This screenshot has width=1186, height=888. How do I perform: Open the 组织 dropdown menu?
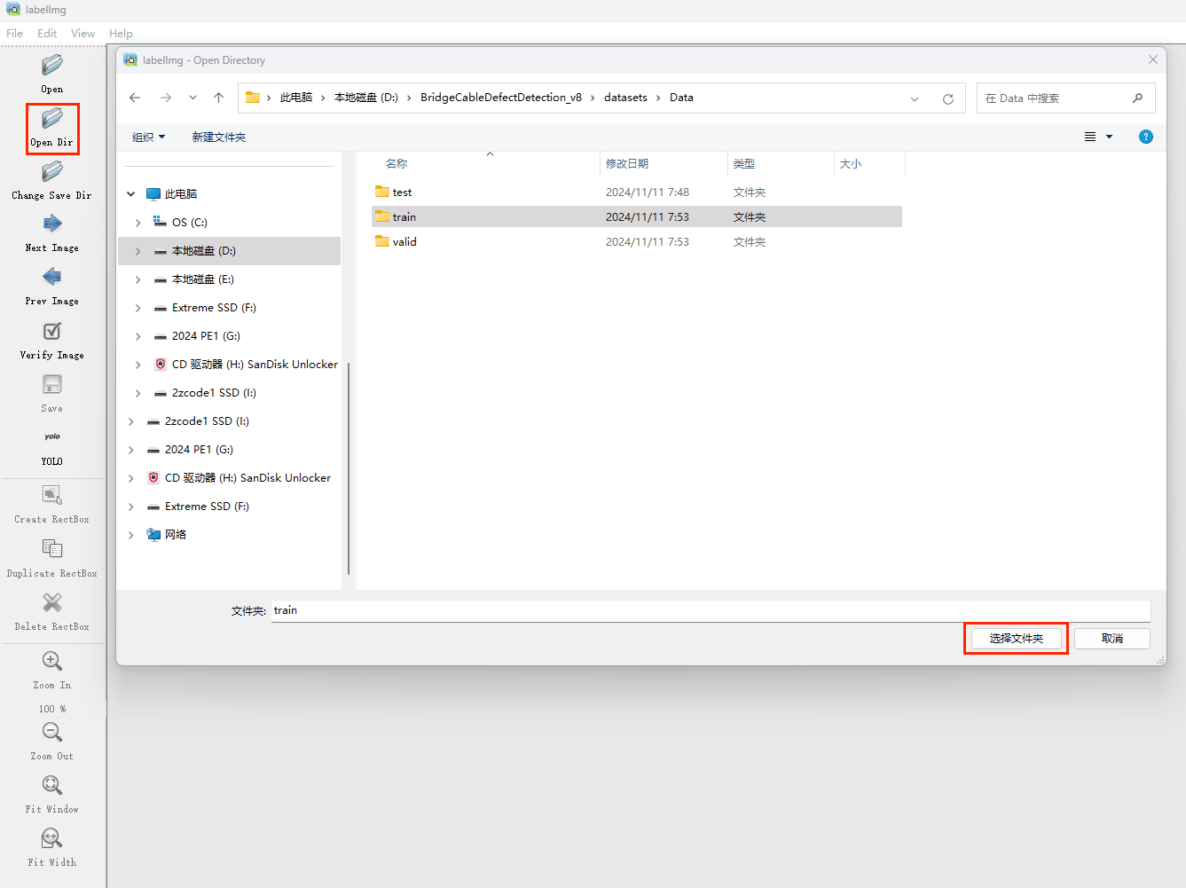pyautogui.click(x=148, y=138)
